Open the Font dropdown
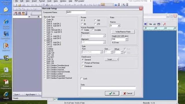 coord(101,52)
